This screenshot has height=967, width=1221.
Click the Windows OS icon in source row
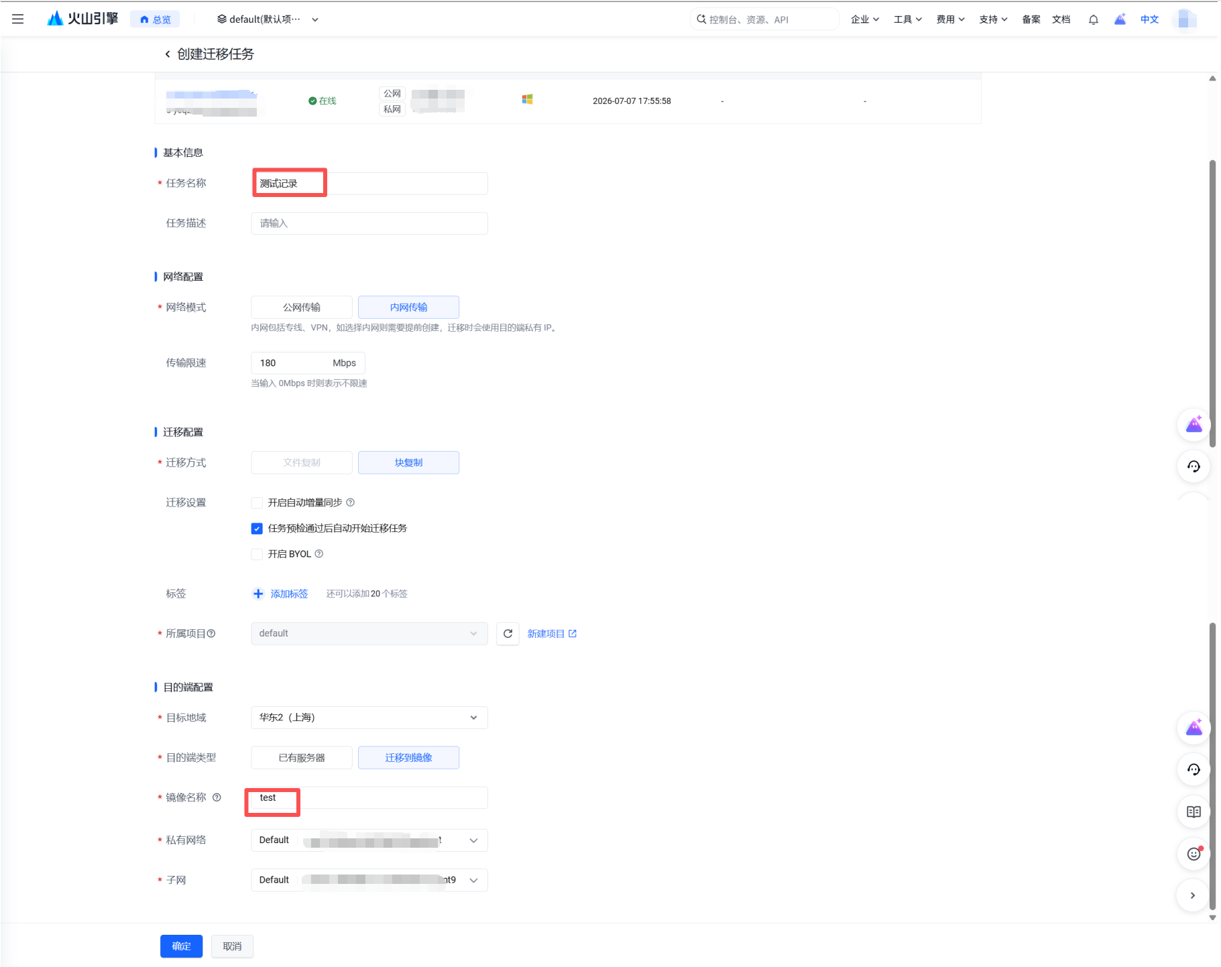pyautogui.click(x=528, y=99)
